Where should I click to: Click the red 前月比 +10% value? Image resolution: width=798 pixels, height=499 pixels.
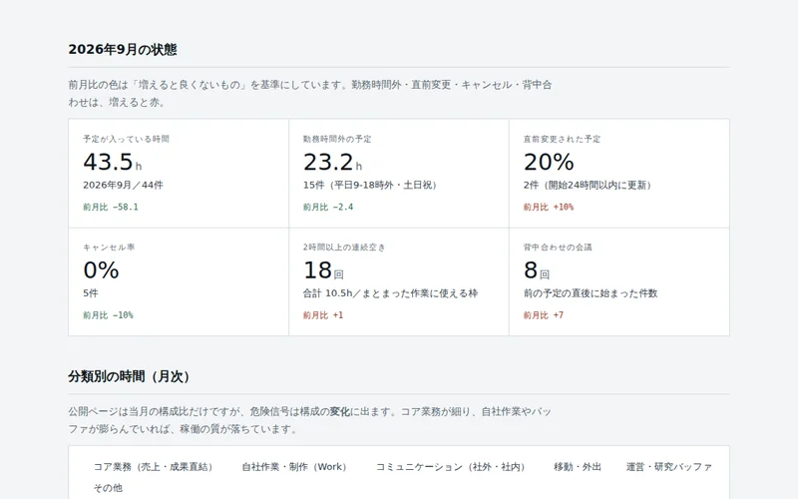[x=549, y=207]
